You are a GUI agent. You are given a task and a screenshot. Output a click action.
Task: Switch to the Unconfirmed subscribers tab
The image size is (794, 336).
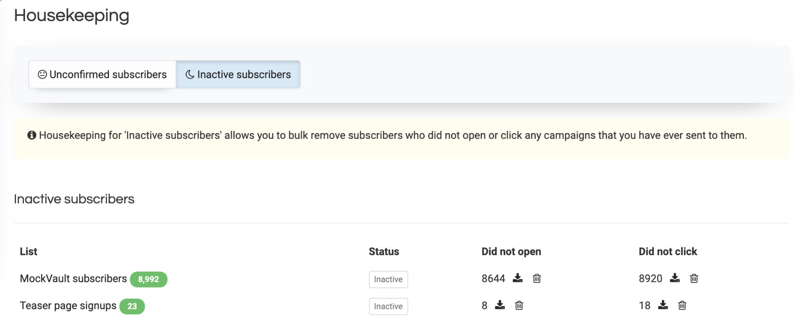[102, 75]
